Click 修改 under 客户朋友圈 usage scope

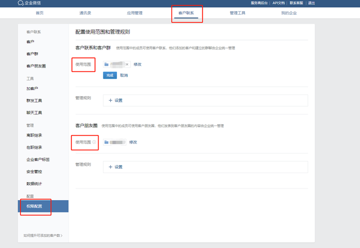pyautogui.click(x=133, y=142)
